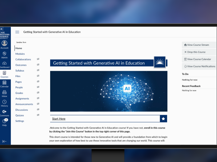
Task: Click the Sandbox Term label
Action: [x=21, y=42]
